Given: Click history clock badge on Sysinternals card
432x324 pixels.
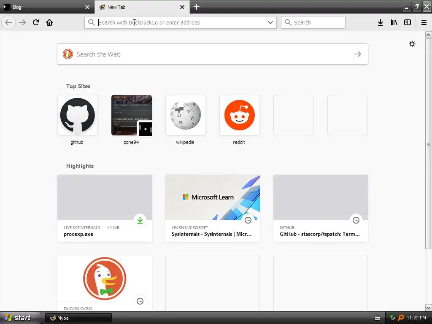Looking at the screenshot, I should tap(248, 220).
